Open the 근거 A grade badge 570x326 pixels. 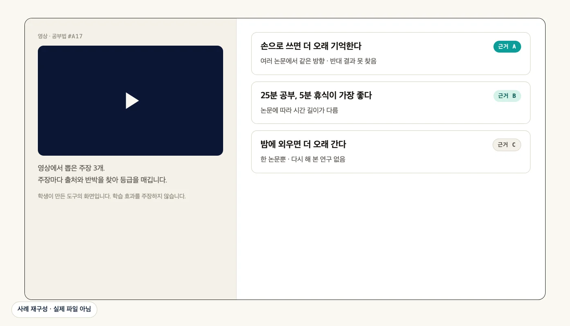point(507,47)
